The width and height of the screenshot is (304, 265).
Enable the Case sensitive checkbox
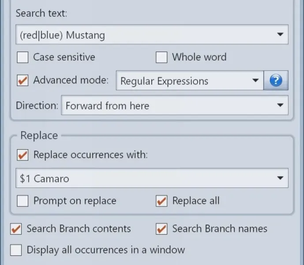click(x=23, y=57)
